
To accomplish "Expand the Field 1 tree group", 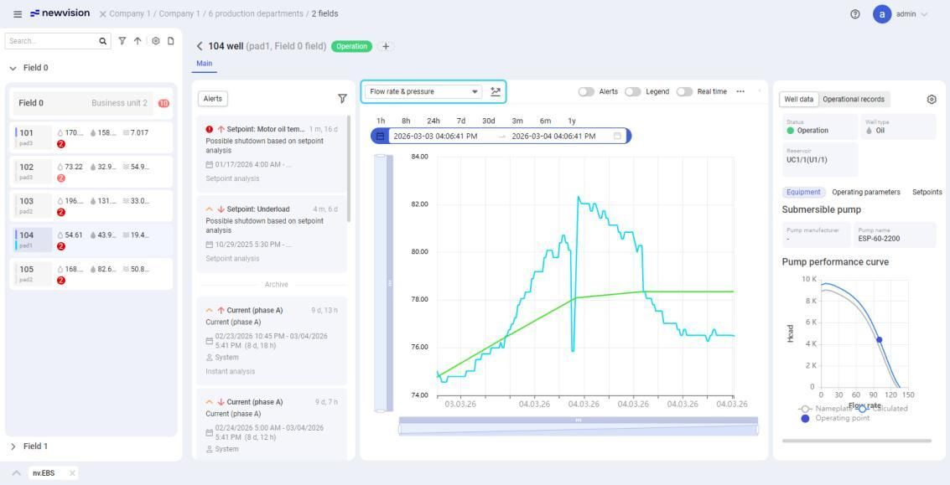I will [x=13, y=446].
